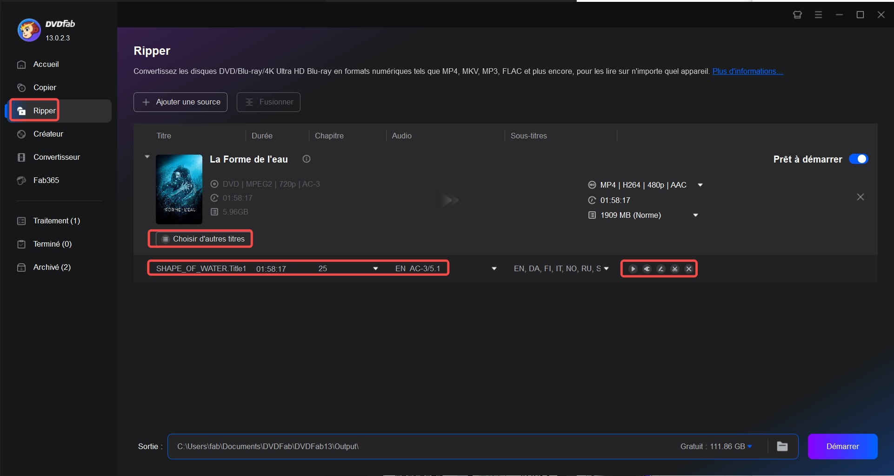The width and height of the screenshot is (894, 476).
Task: Click the Durée column header
Action: click(262, 136)
